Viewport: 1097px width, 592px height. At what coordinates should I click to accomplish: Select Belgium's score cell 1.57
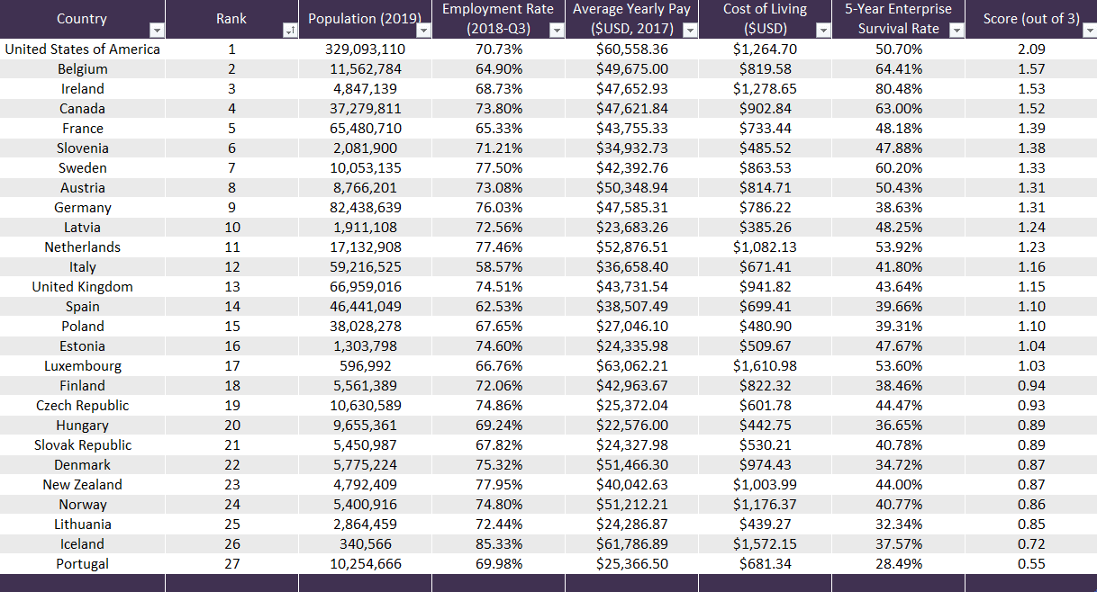tap(1030, 69)
